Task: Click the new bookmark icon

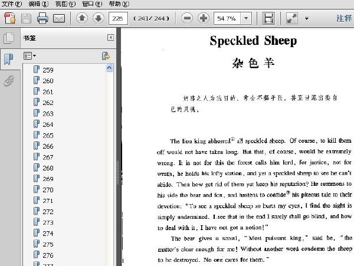Action: click(x=106, y=56)
